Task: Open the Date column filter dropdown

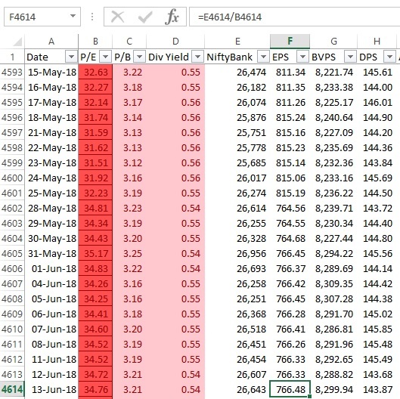Action: click(x=71, y=57)
